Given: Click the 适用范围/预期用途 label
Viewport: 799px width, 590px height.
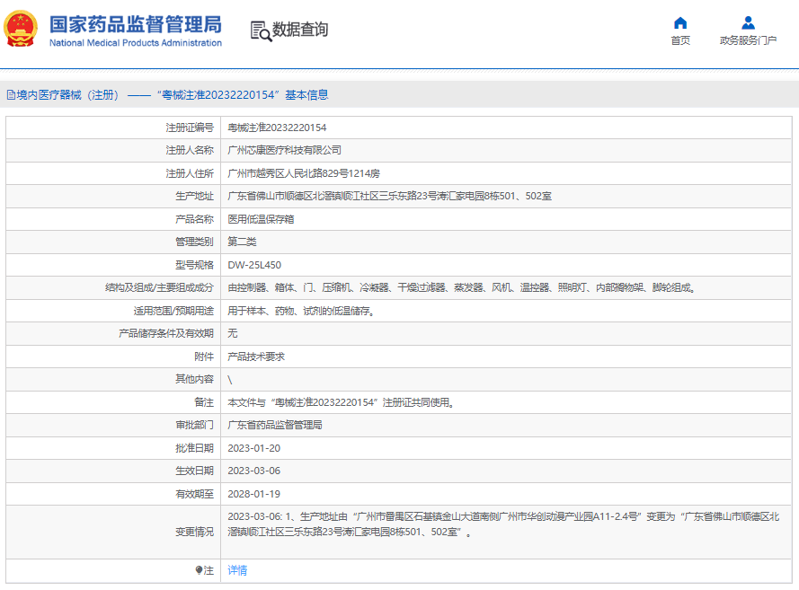Looking at the screenshot, I should 173,311.
